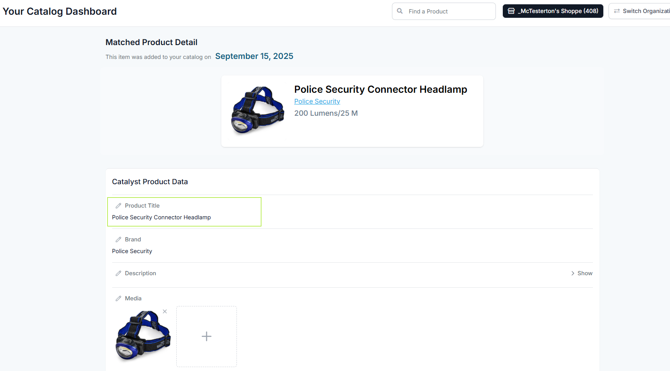Click Police Security Connector Headlamp title value
The image size is (670, 371).
tap(162, 218)
